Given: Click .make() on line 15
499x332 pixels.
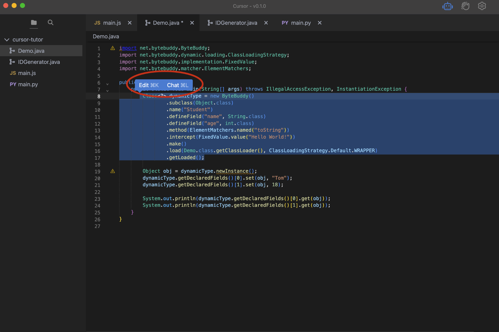Looking at the screenshot, I should coord(177,144).
